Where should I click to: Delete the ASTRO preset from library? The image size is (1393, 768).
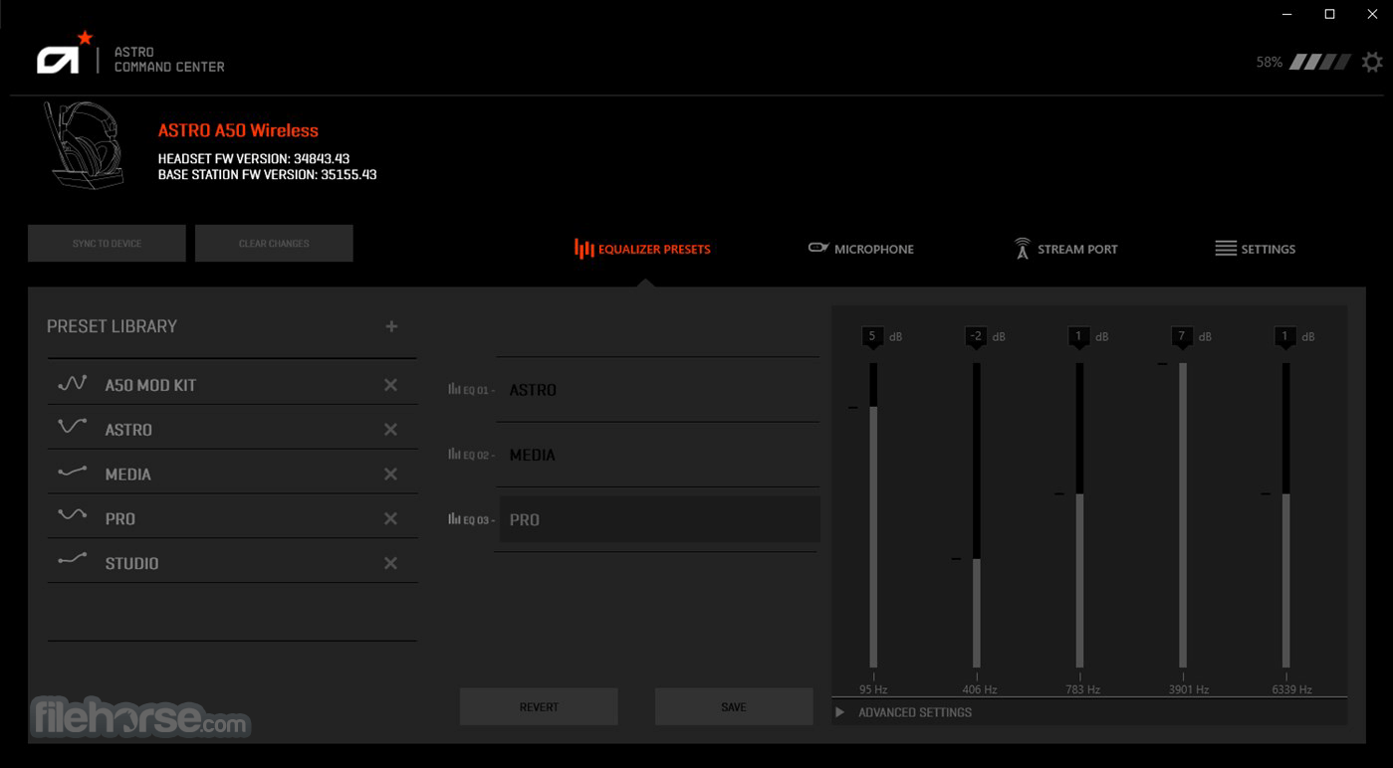point(390,430)
